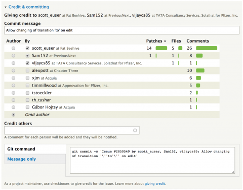The width and height of the screenshot is (243, 190).
Task: Click scott_euser comments count 26
Action: pos(189,48)
